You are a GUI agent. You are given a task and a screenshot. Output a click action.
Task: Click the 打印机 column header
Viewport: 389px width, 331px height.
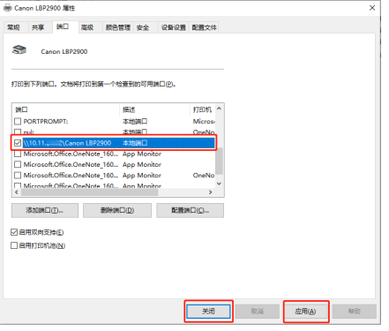pyautogui.click(x=203, y=109)
